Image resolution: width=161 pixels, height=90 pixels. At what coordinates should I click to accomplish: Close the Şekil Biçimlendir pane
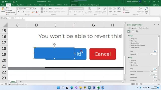point(158,24)
